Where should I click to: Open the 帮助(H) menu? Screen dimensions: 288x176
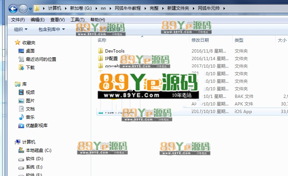pyautogui.click(x=98, y=20)
